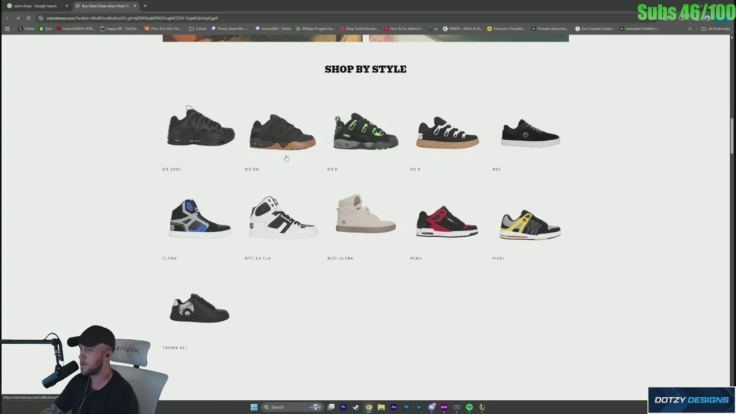
Task: Open the Kick bookmark
Action: point(46,28)
